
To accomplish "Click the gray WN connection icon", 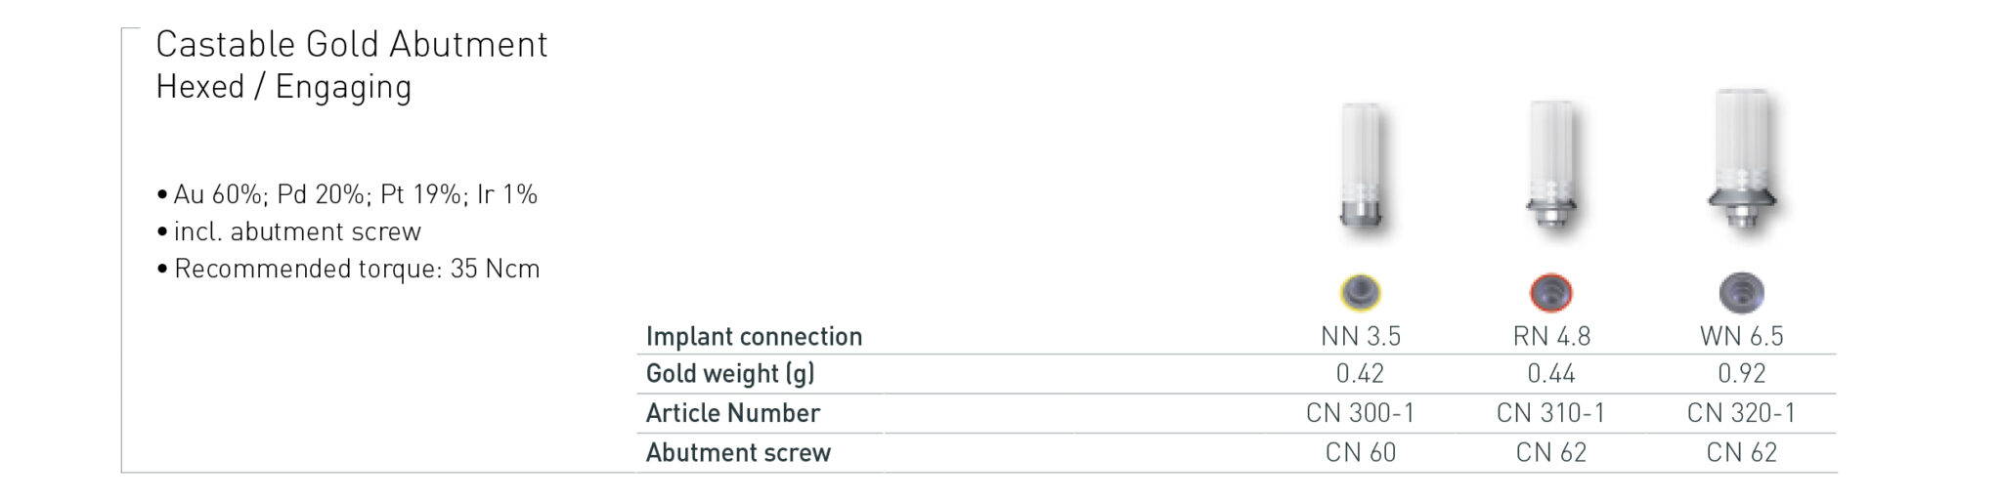I will (x=1741, y=291).
